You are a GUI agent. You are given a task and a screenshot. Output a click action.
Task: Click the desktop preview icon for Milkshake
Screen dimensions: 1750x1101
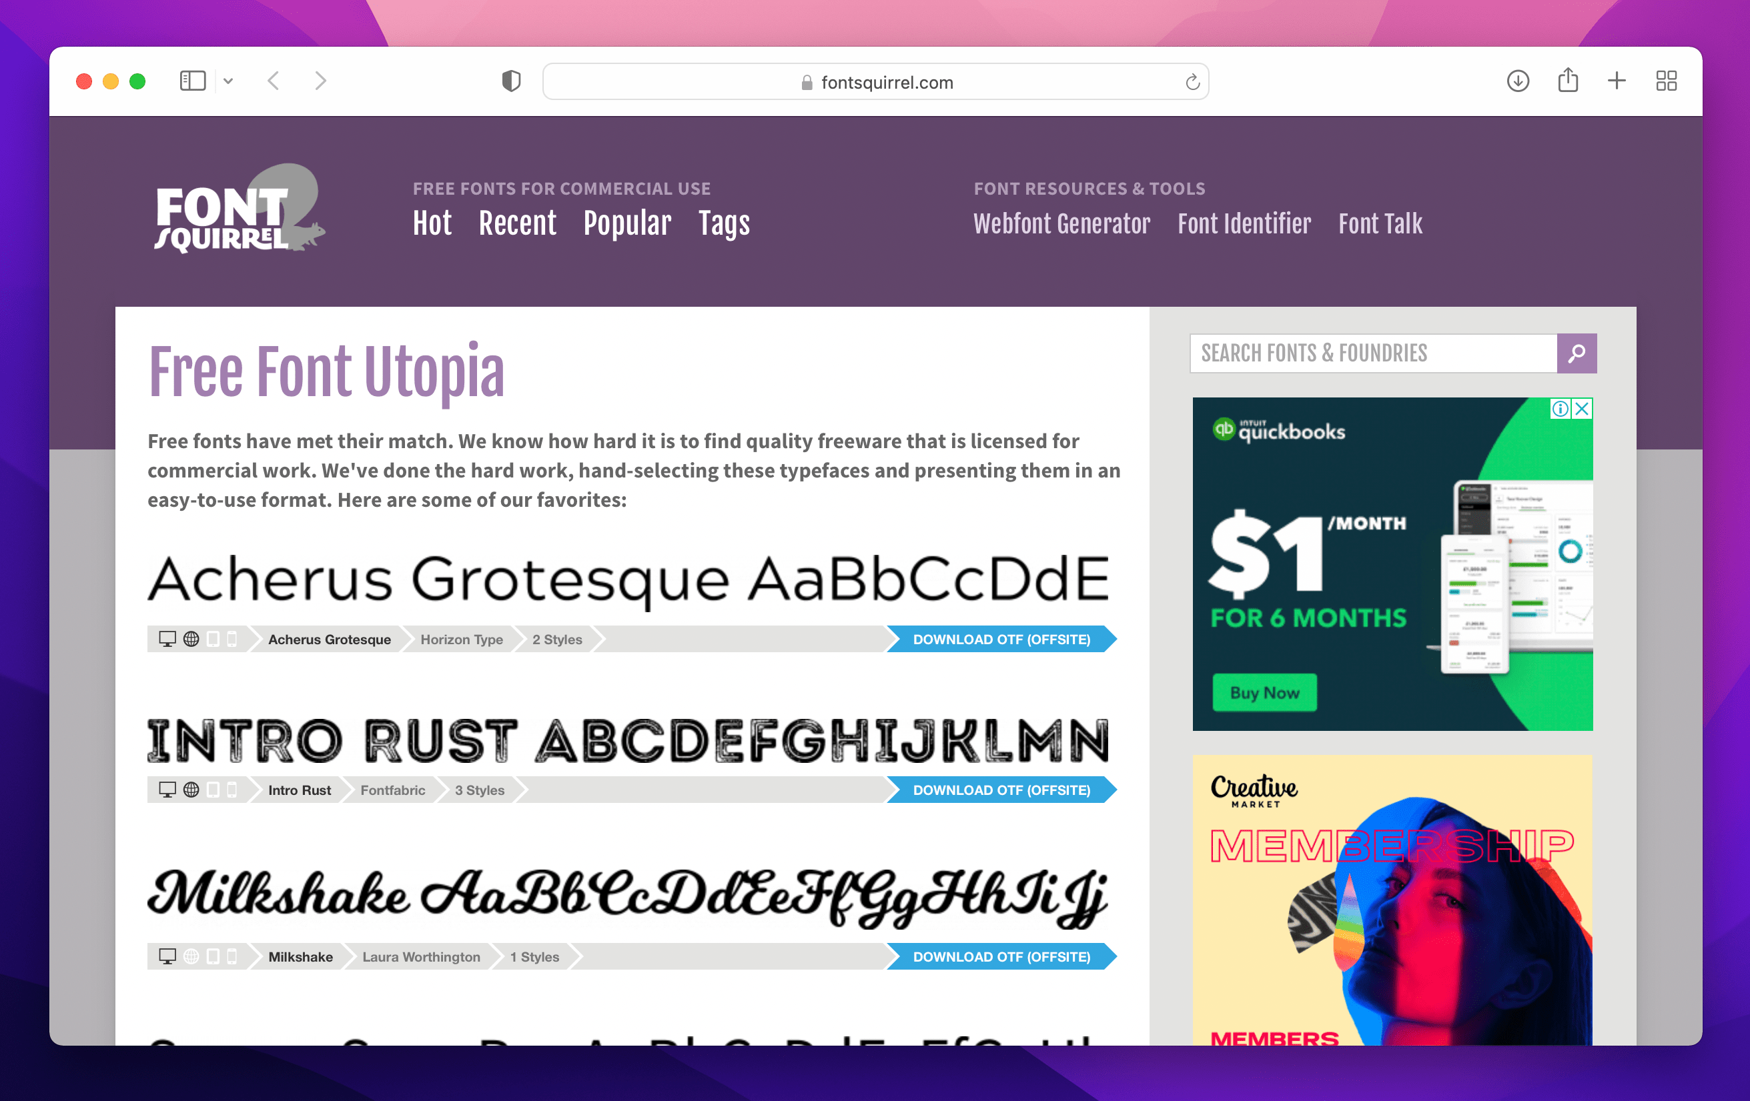[166, 955]
